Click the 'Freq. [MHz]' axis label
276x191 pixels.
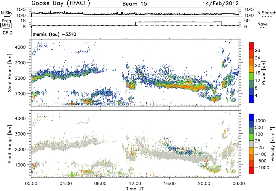tap(6, 23)
